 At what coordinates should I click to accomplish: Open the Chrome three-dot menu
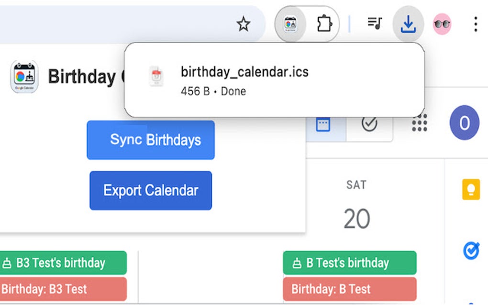coord(475,24)
